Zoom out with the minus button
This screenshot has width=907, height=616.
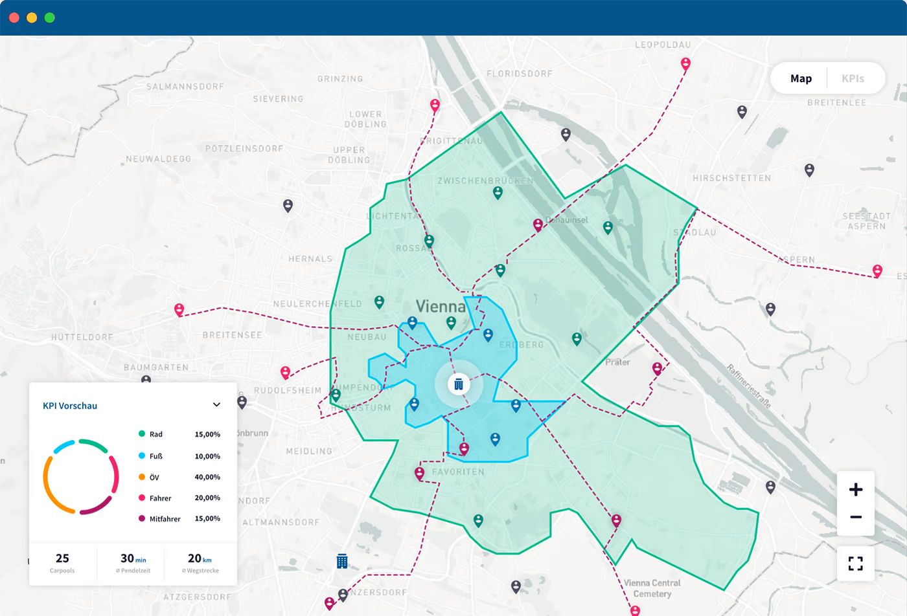[856, 517]
